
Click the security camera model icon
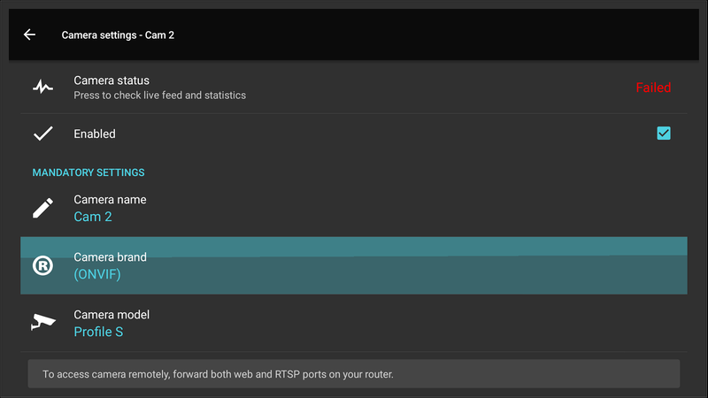42,323
